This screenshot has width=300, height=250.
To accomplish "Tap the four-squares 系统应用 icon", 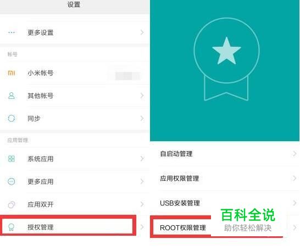I will click(12, 159).
